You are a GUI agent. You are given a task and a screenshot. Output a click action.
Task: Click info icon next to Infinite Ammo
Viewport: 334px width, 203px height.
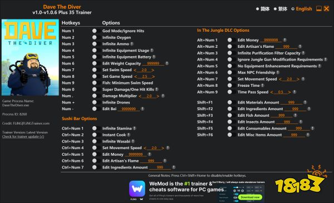tap(132, 44)
